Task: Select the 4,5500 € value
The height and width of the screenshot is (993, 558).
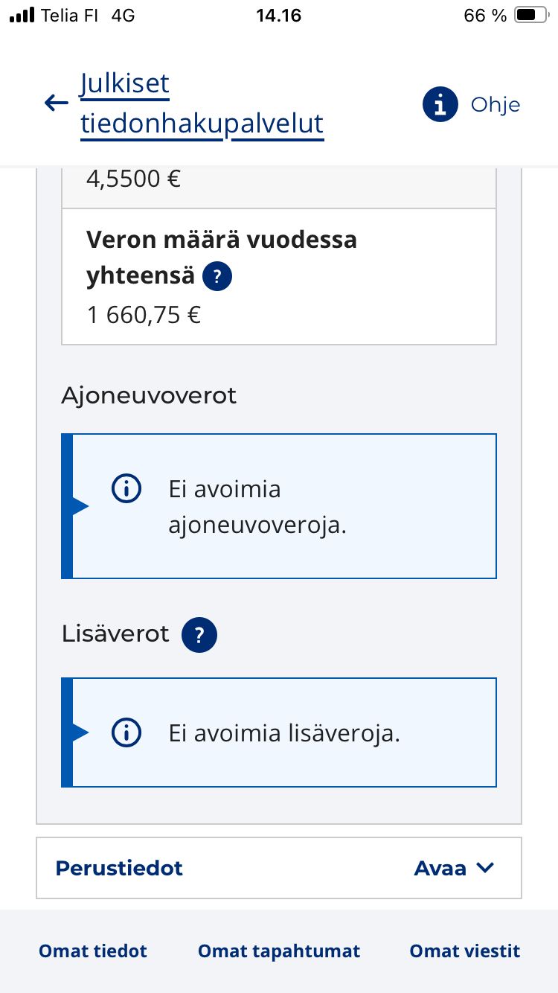Action: tap(134, 179)
